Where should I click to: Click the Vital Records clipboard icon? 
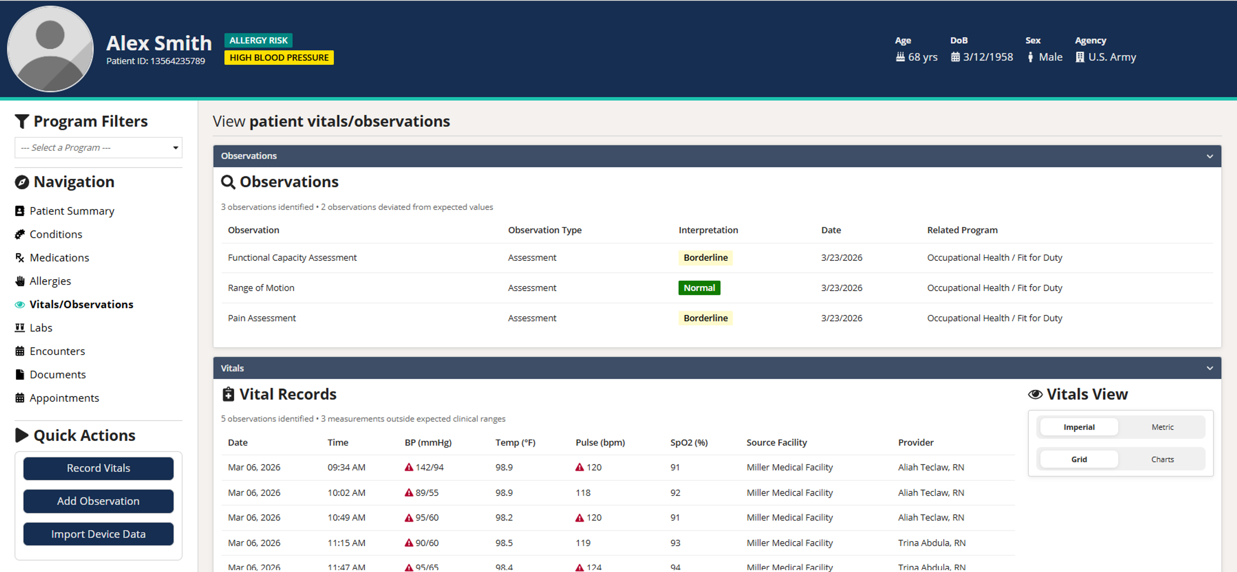229,394
